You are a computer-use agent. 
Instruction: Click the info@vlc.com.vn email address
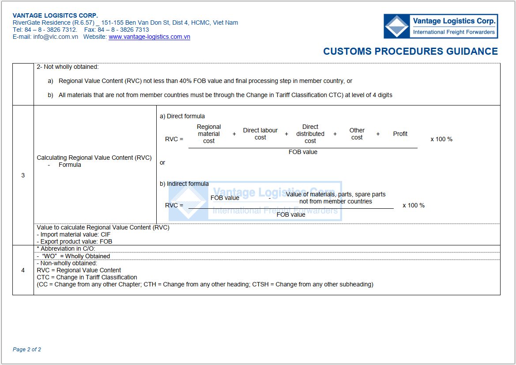pyautogui.click(x=55, y=37)
